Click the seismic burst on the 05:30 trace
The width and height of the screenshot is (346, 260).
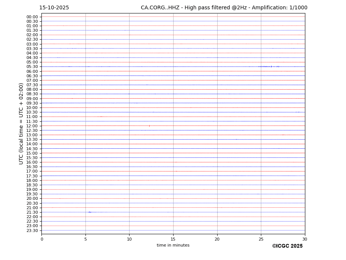click(268, 66)
